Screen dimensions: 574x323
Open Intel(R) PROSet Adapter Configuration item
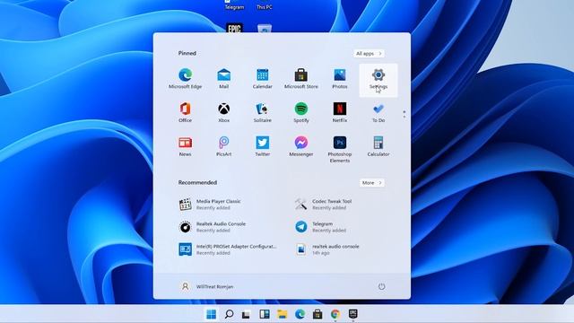tap(227, 249)
